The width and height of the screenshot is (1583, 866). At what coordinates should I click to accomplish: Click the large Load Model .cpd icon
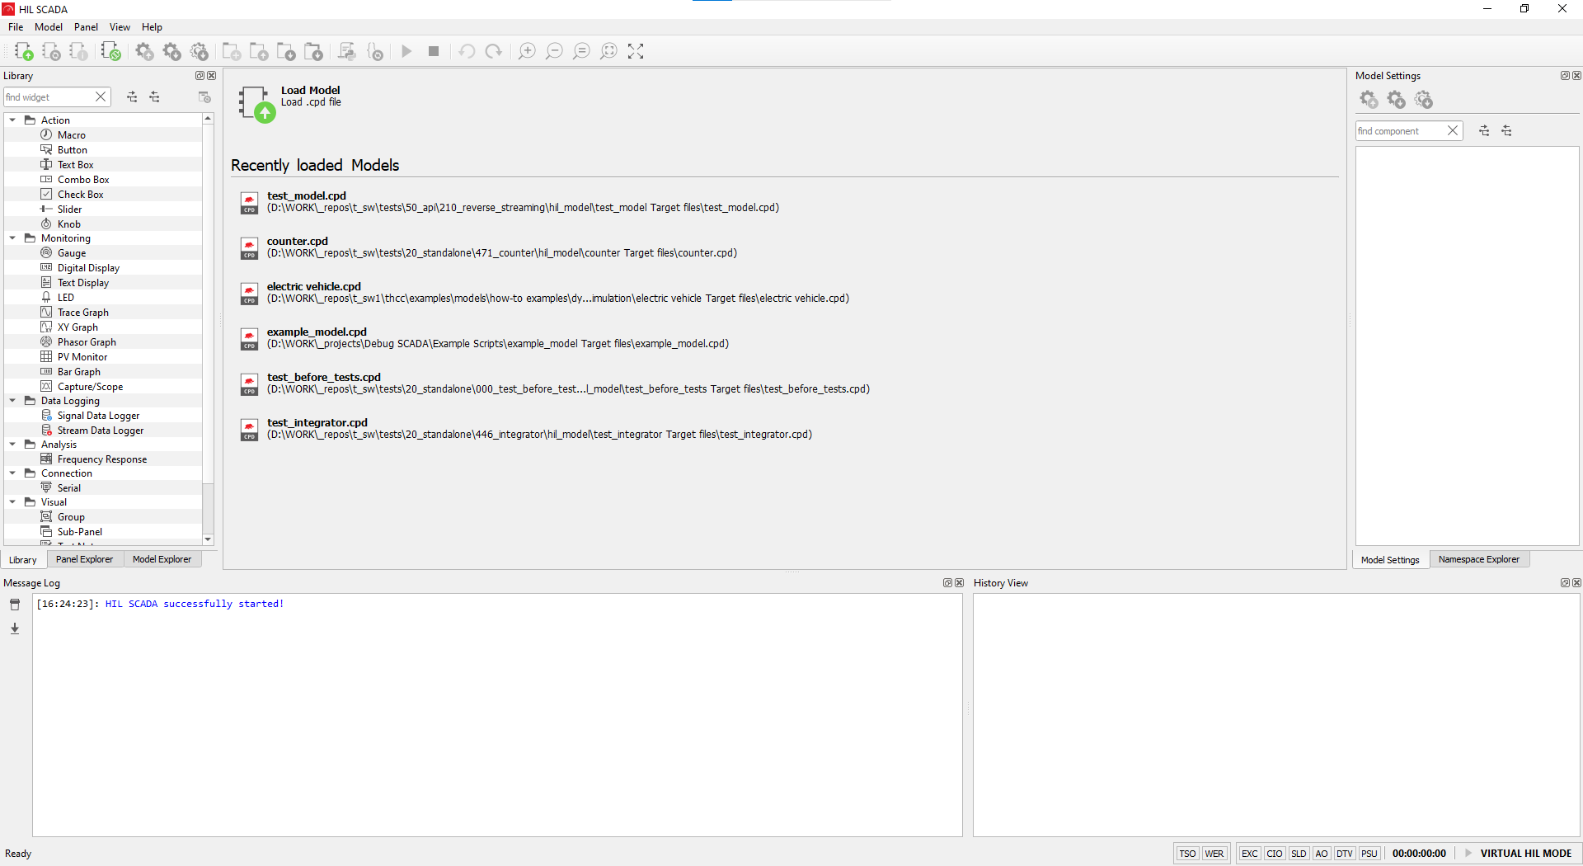coord(255,104)
